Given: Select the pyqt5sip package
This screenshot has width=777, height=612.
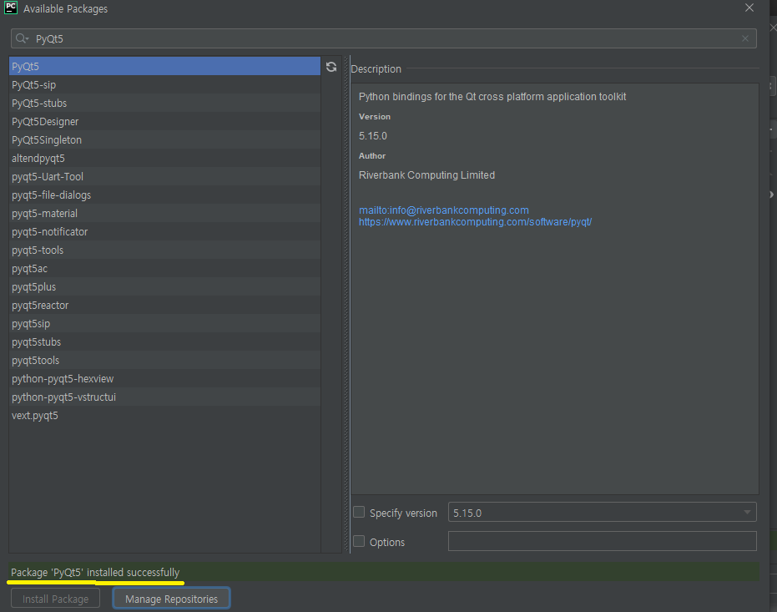Looking at the screenshot, I should [164, 323].
